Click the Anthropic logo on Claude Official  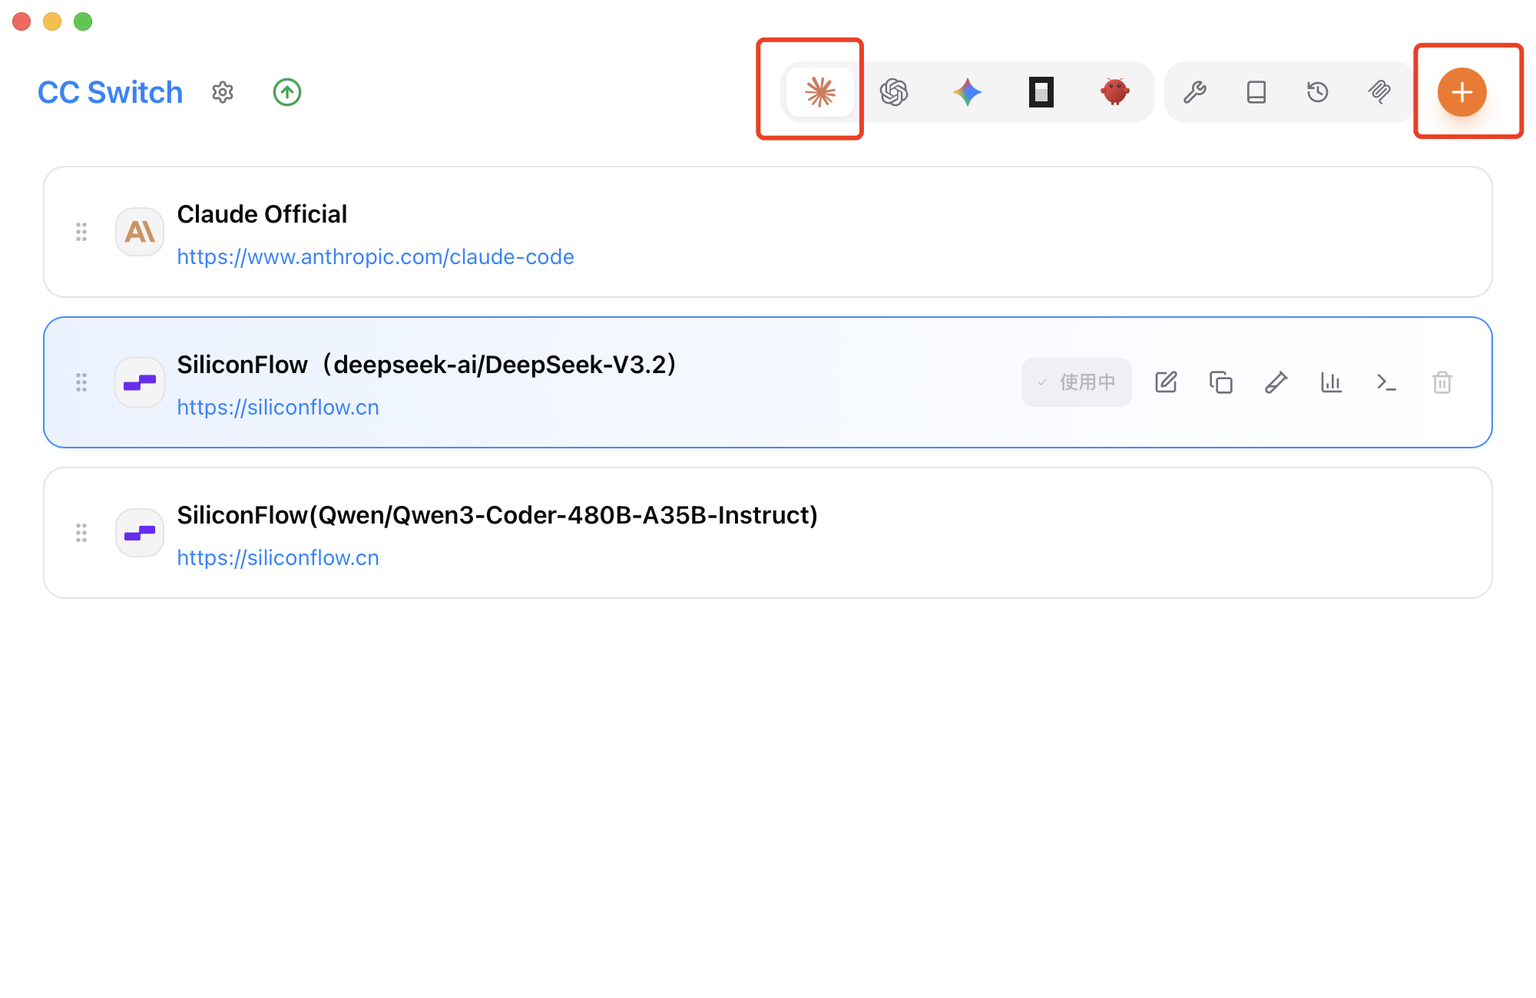pyautogui.click(x=140, y=232)
